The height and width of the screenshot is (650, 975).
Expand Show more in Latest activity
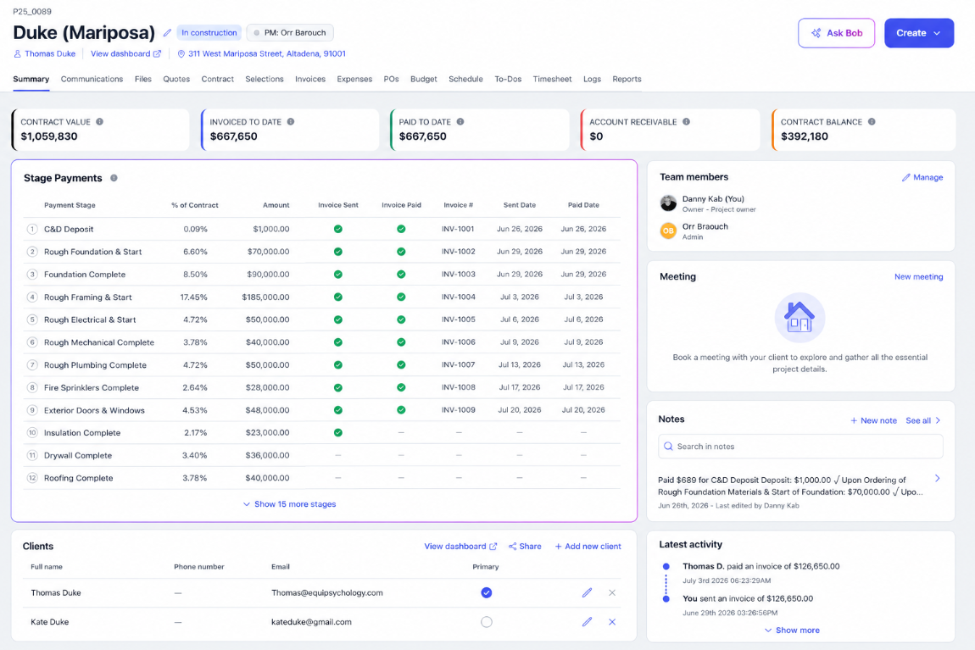tap(792, 631)
